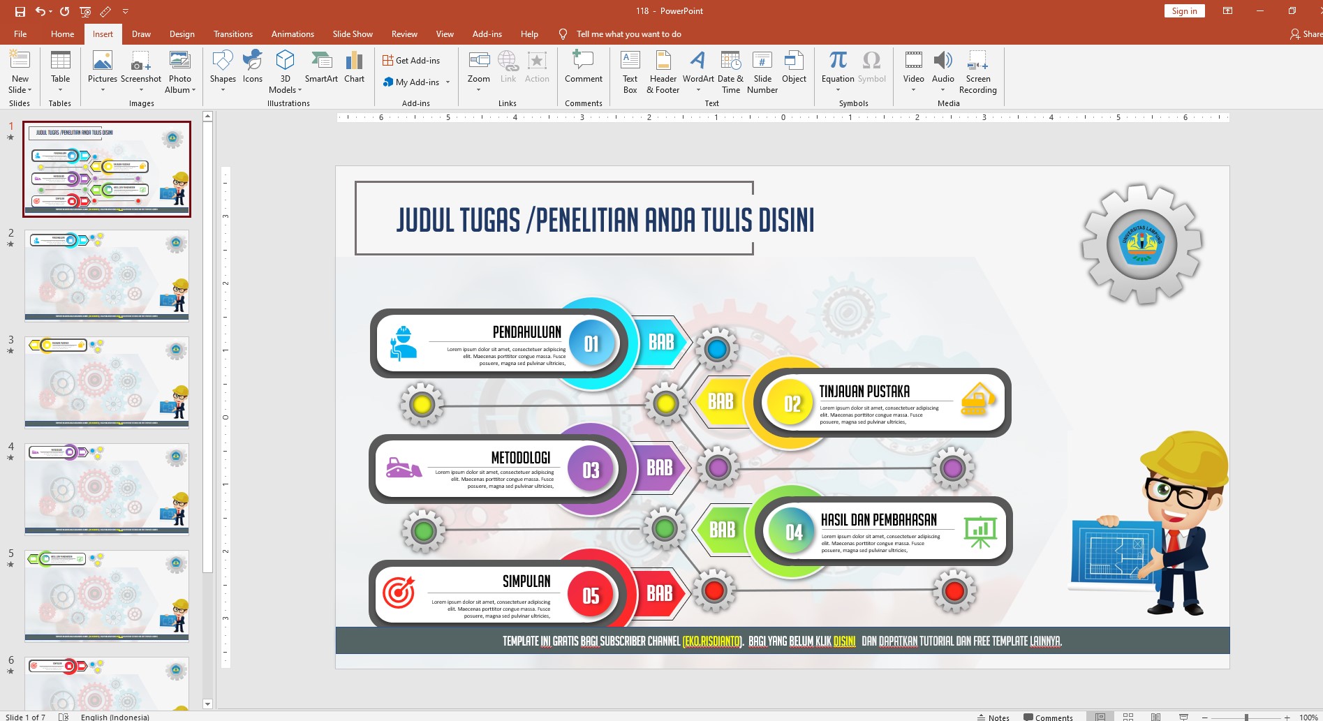1323x721 pixels.
Task: Open the Icons library
Action: (x=252, y=68)
